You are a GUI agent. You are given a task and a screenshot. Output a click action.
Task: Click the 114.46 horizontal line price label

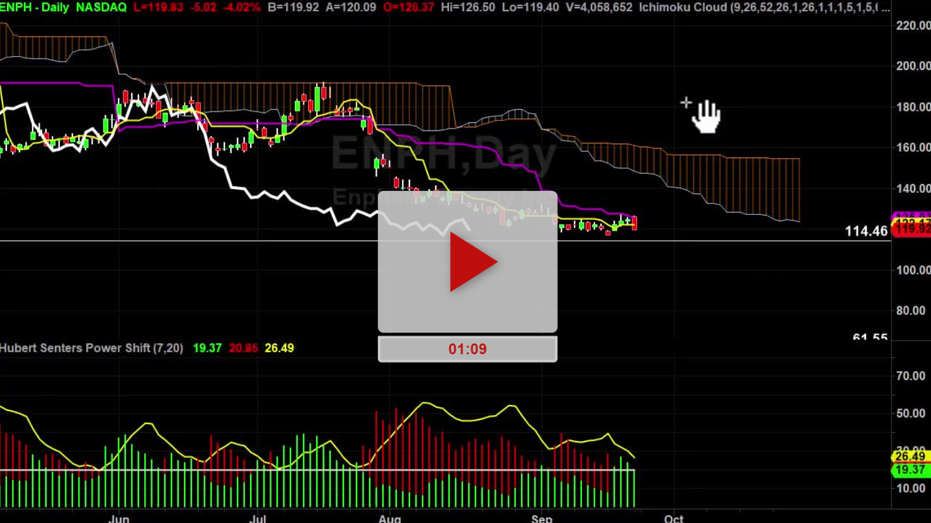pos(866,231)
